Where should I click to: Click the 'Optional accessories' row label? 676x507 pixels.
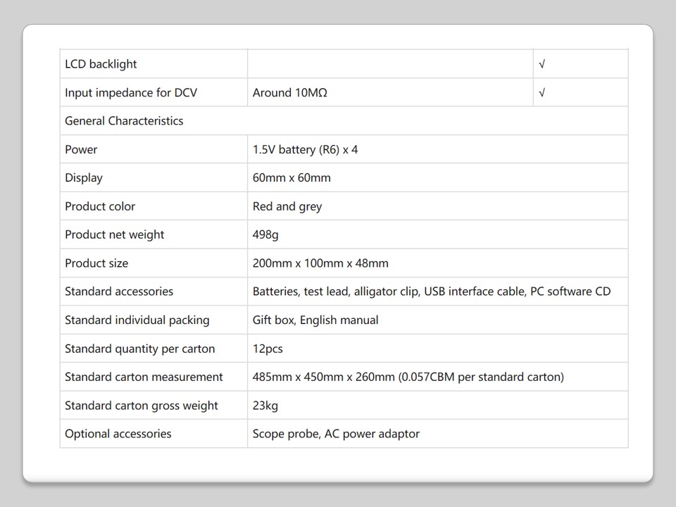[118, 434]
